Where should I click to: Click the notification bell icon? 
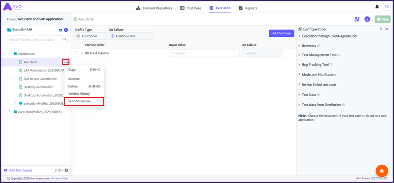[377, 7]
